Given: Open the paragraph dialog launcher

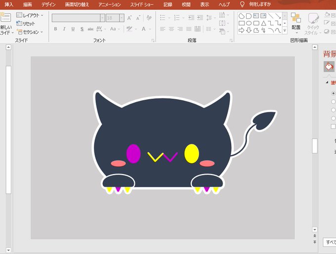Looking at the screenshot, I should coord(231,40).
